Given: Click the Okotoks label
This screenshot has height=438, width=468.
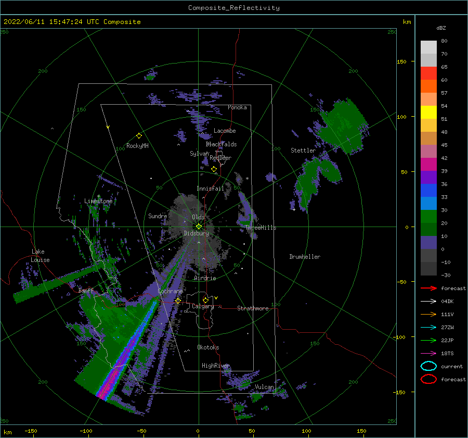Looking at the screenshot, I should point(208,347).
